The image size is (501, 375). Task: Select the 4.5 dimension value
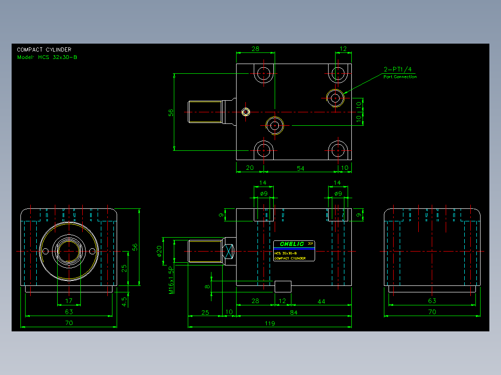pos(124,302)
